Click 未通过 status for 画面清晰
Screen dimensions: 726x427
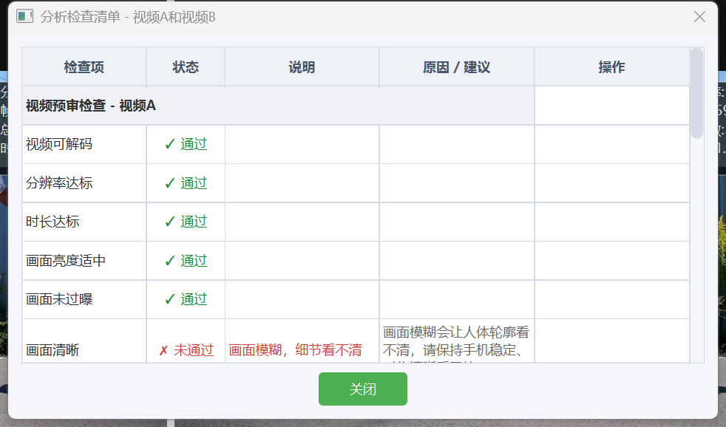click(186, 350)
